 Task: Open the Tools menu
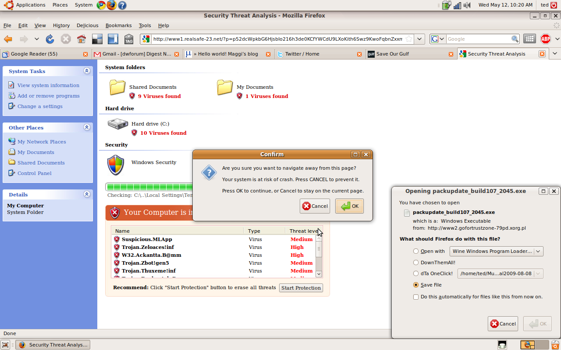pyautogui.click(x=145, y=25)
